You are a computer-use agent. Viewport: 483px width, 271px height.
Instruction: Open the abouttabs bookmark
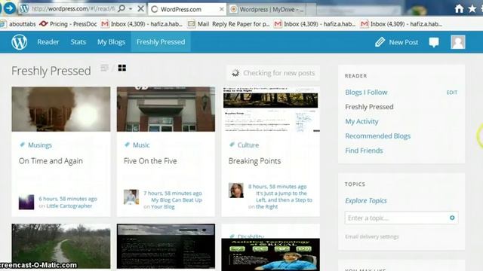18,23
